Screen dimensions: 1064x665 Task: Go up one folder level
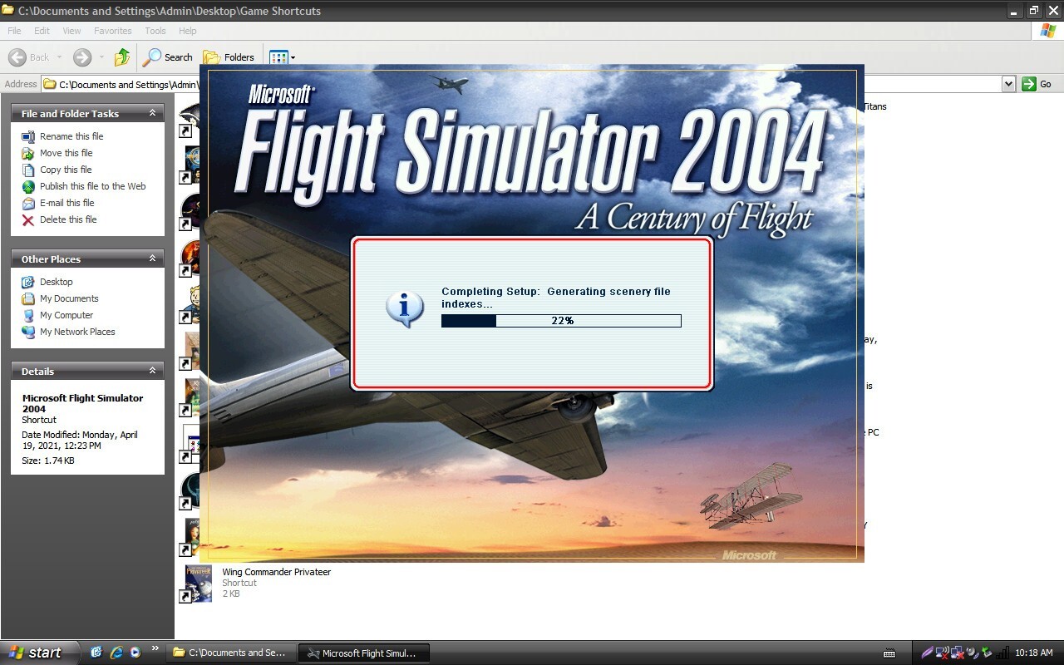click(x=122, y=57)
